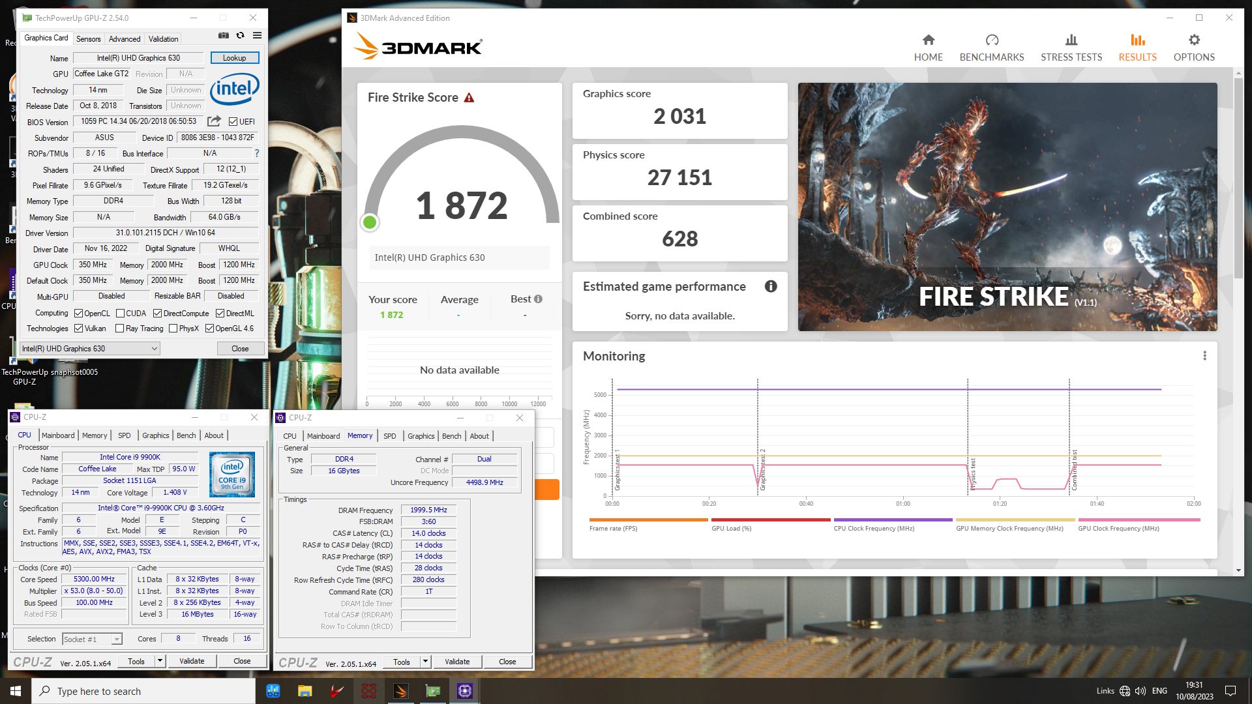Screen dimensions: 1252x704
Task: Click Lookup button in GPU-Z
Action: tap(235, 58)
